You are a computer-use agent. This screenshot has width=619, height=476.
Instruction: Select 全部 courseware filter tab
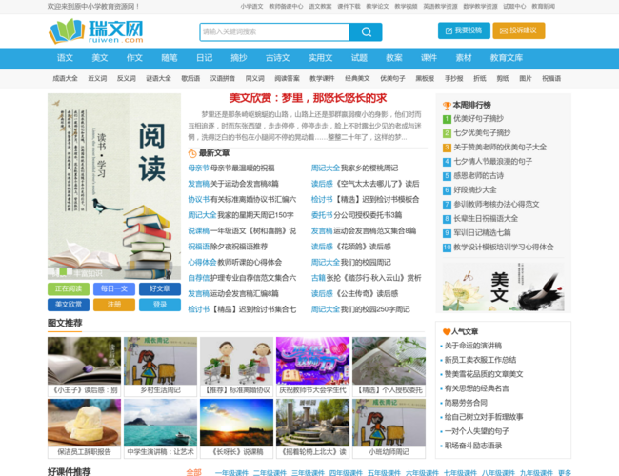[x=194, y=472]
